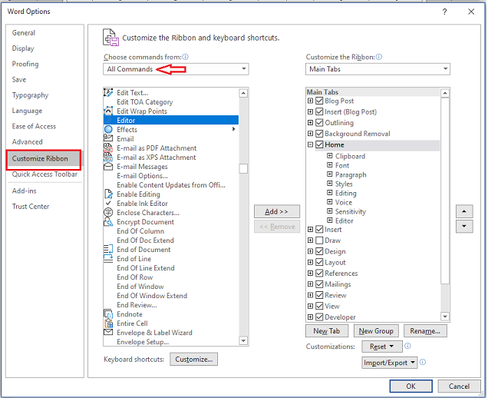This screenshot has height=398, width=488.
Task: Click info icon next to Reset
Action: (407, 346)
